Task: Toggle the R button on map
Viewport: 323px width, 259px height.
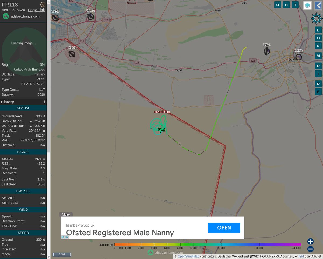Action: pyautogui.click(x=318, y=84)
